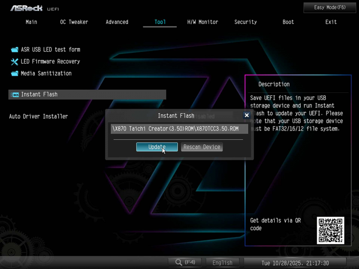This screenshot has height=269, width=359.
Task: Click the ASR USB LED folder icon
Action: (x=14, y=50)
